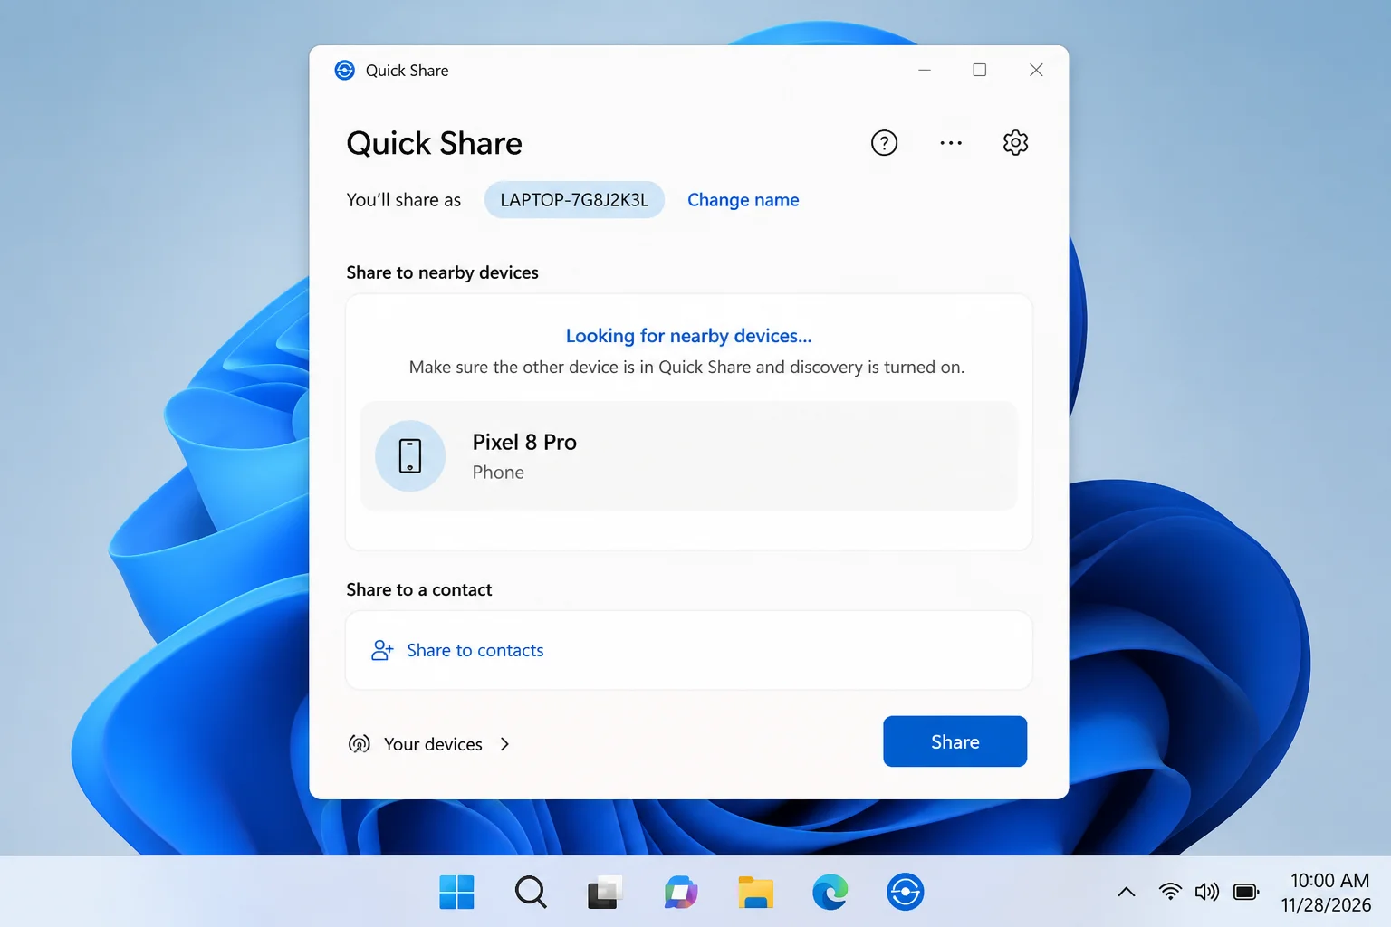Expand the Your devices chevron
Image resolution: width=1391 pixels, height=927 pixels.
[504, 744]
